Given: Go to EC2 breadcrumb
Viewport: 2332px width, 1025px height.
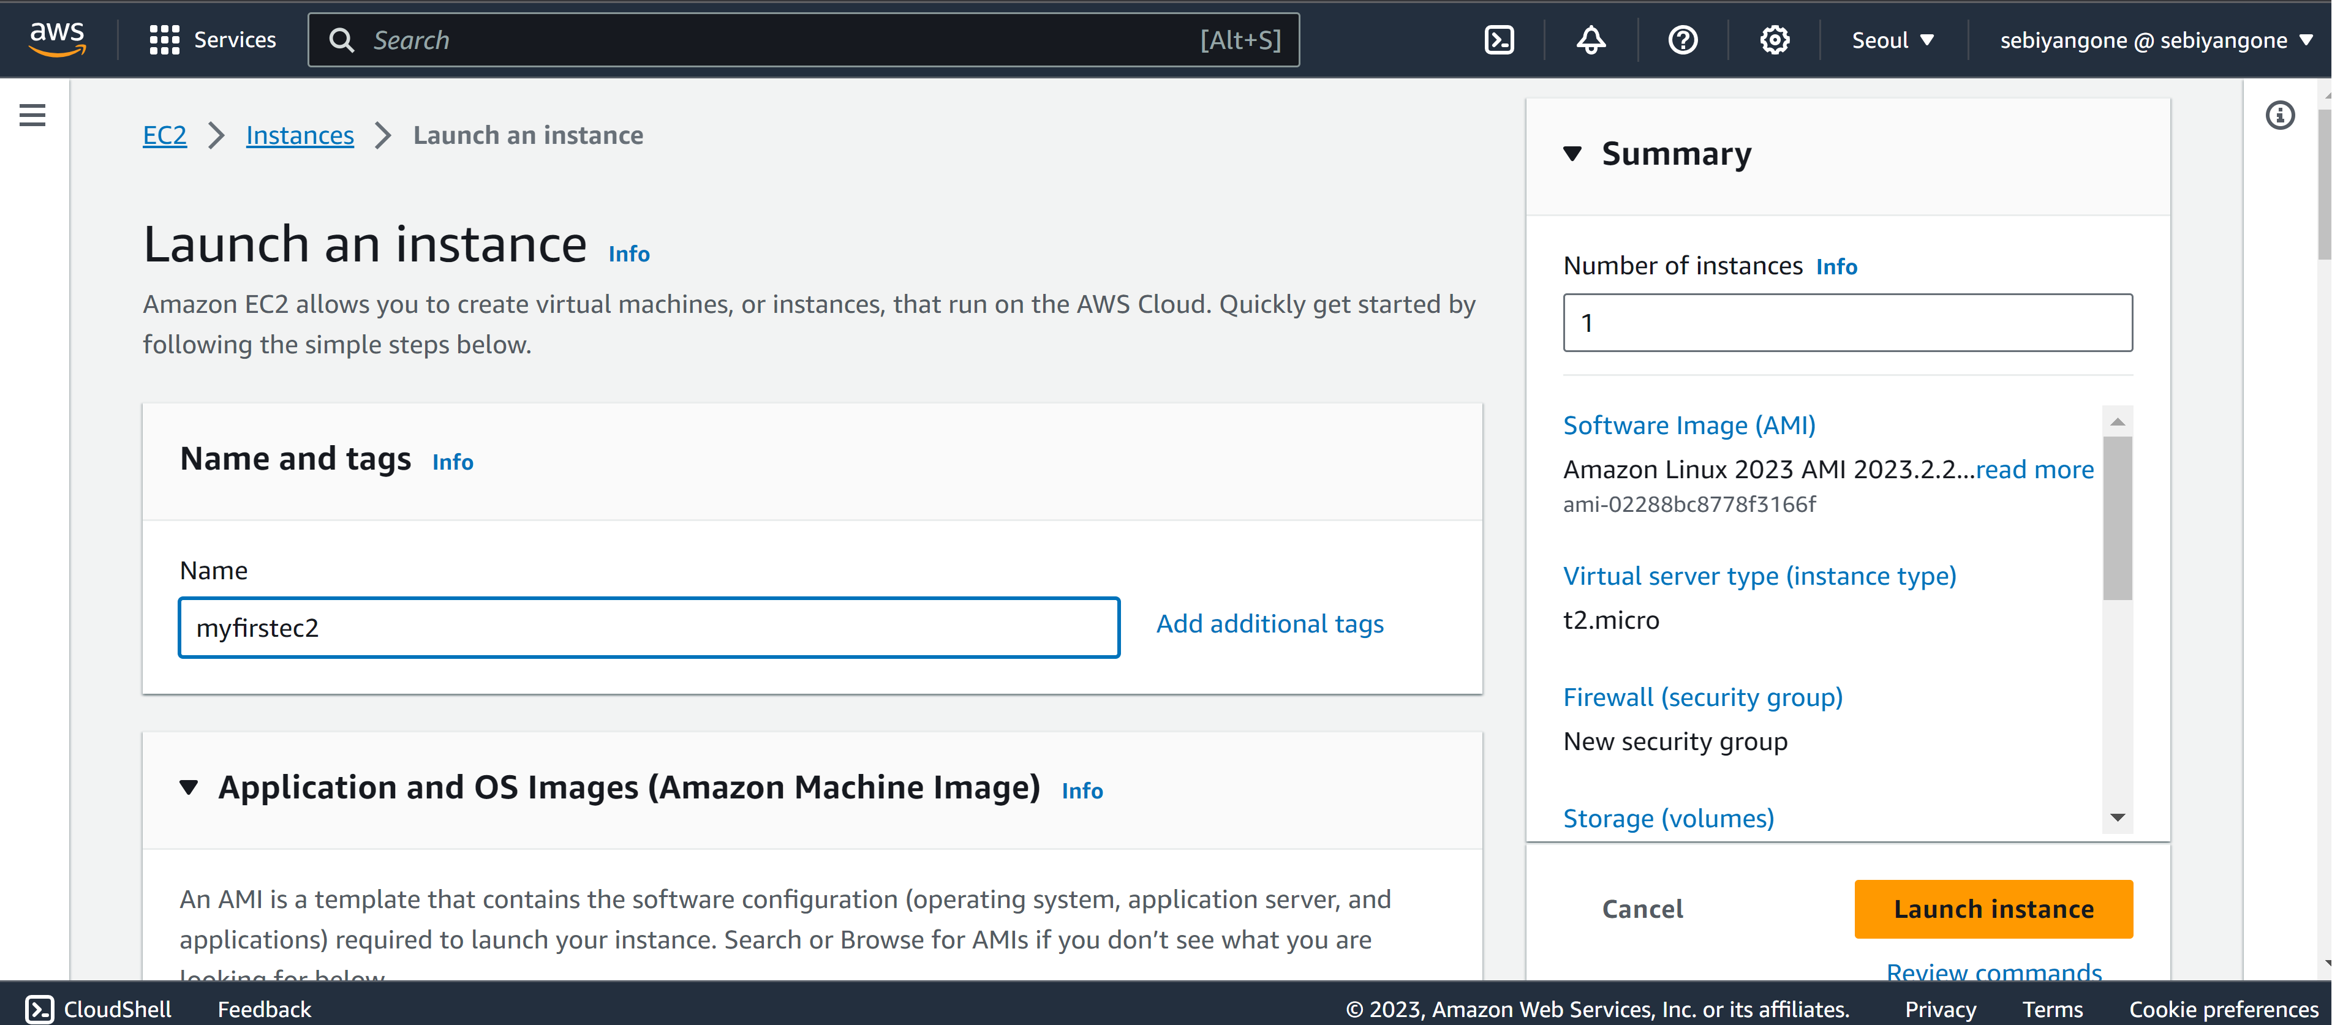Looking at the screenshot, I should (164, 135).
